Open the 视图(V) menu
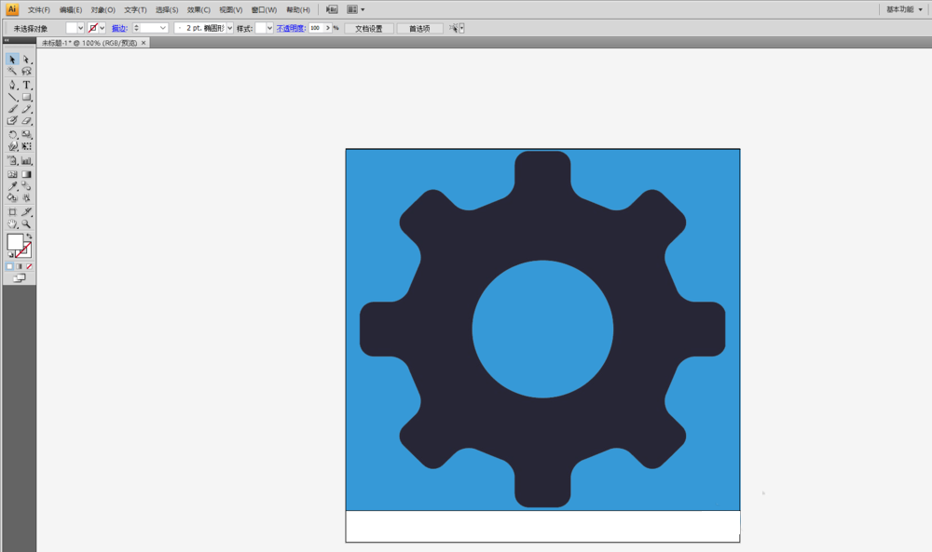This screenshot has height=552, width=932. click(x=230, y=10)
